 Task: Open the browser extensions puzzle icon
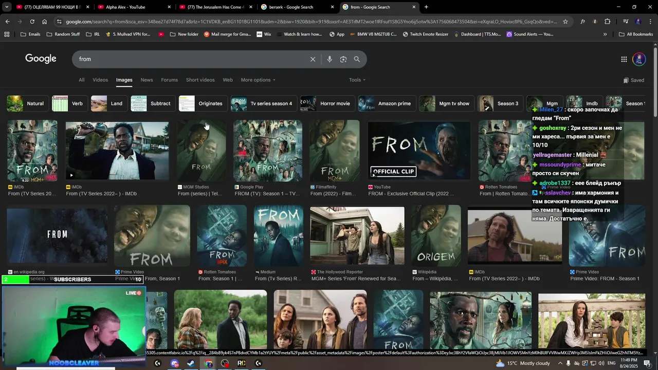[x=608, y=22]
